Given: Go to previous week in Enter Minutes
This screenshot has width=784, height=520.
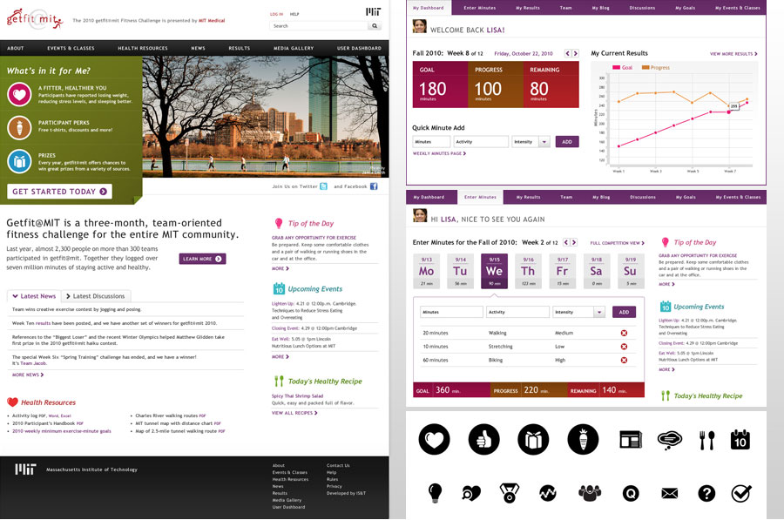Looking at the screenshot, I should [566, 242].
